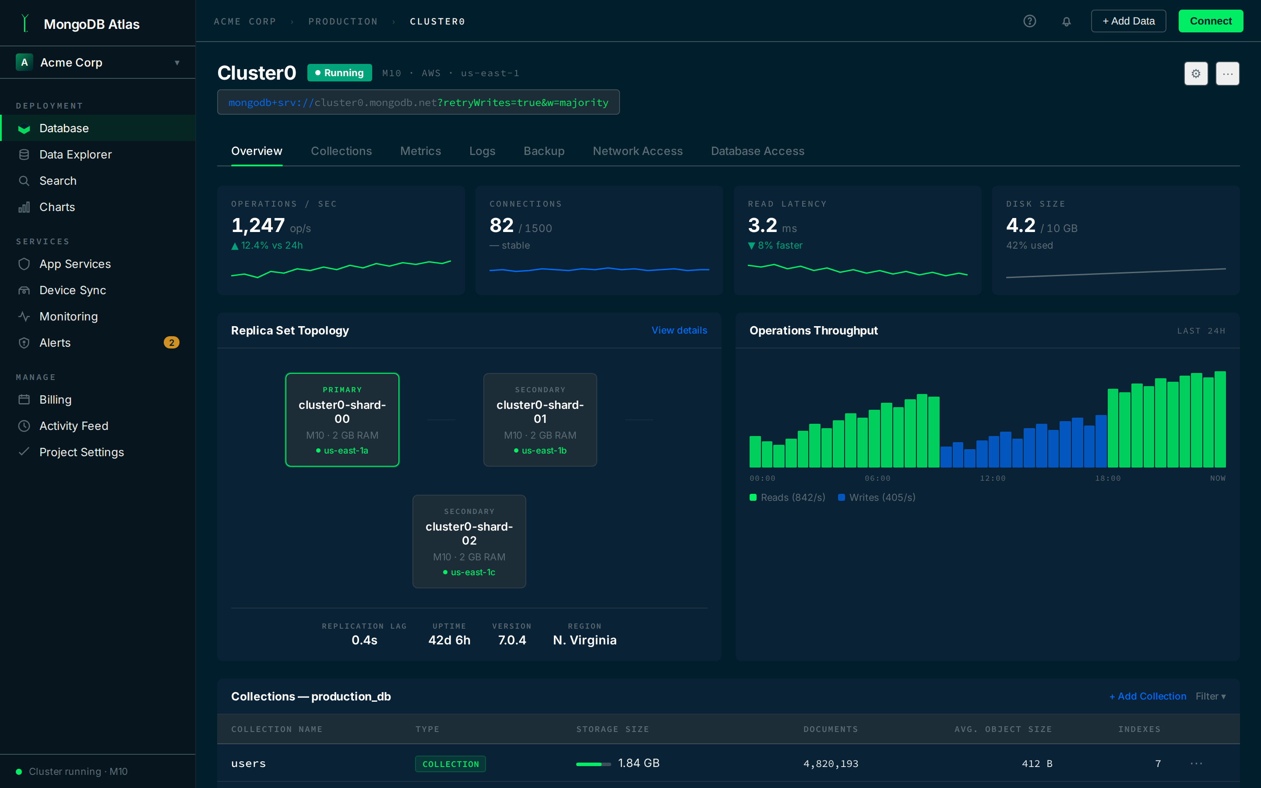Click the Read Latency metric card
The image size is (1261, 788).
(x=858, y=240)
